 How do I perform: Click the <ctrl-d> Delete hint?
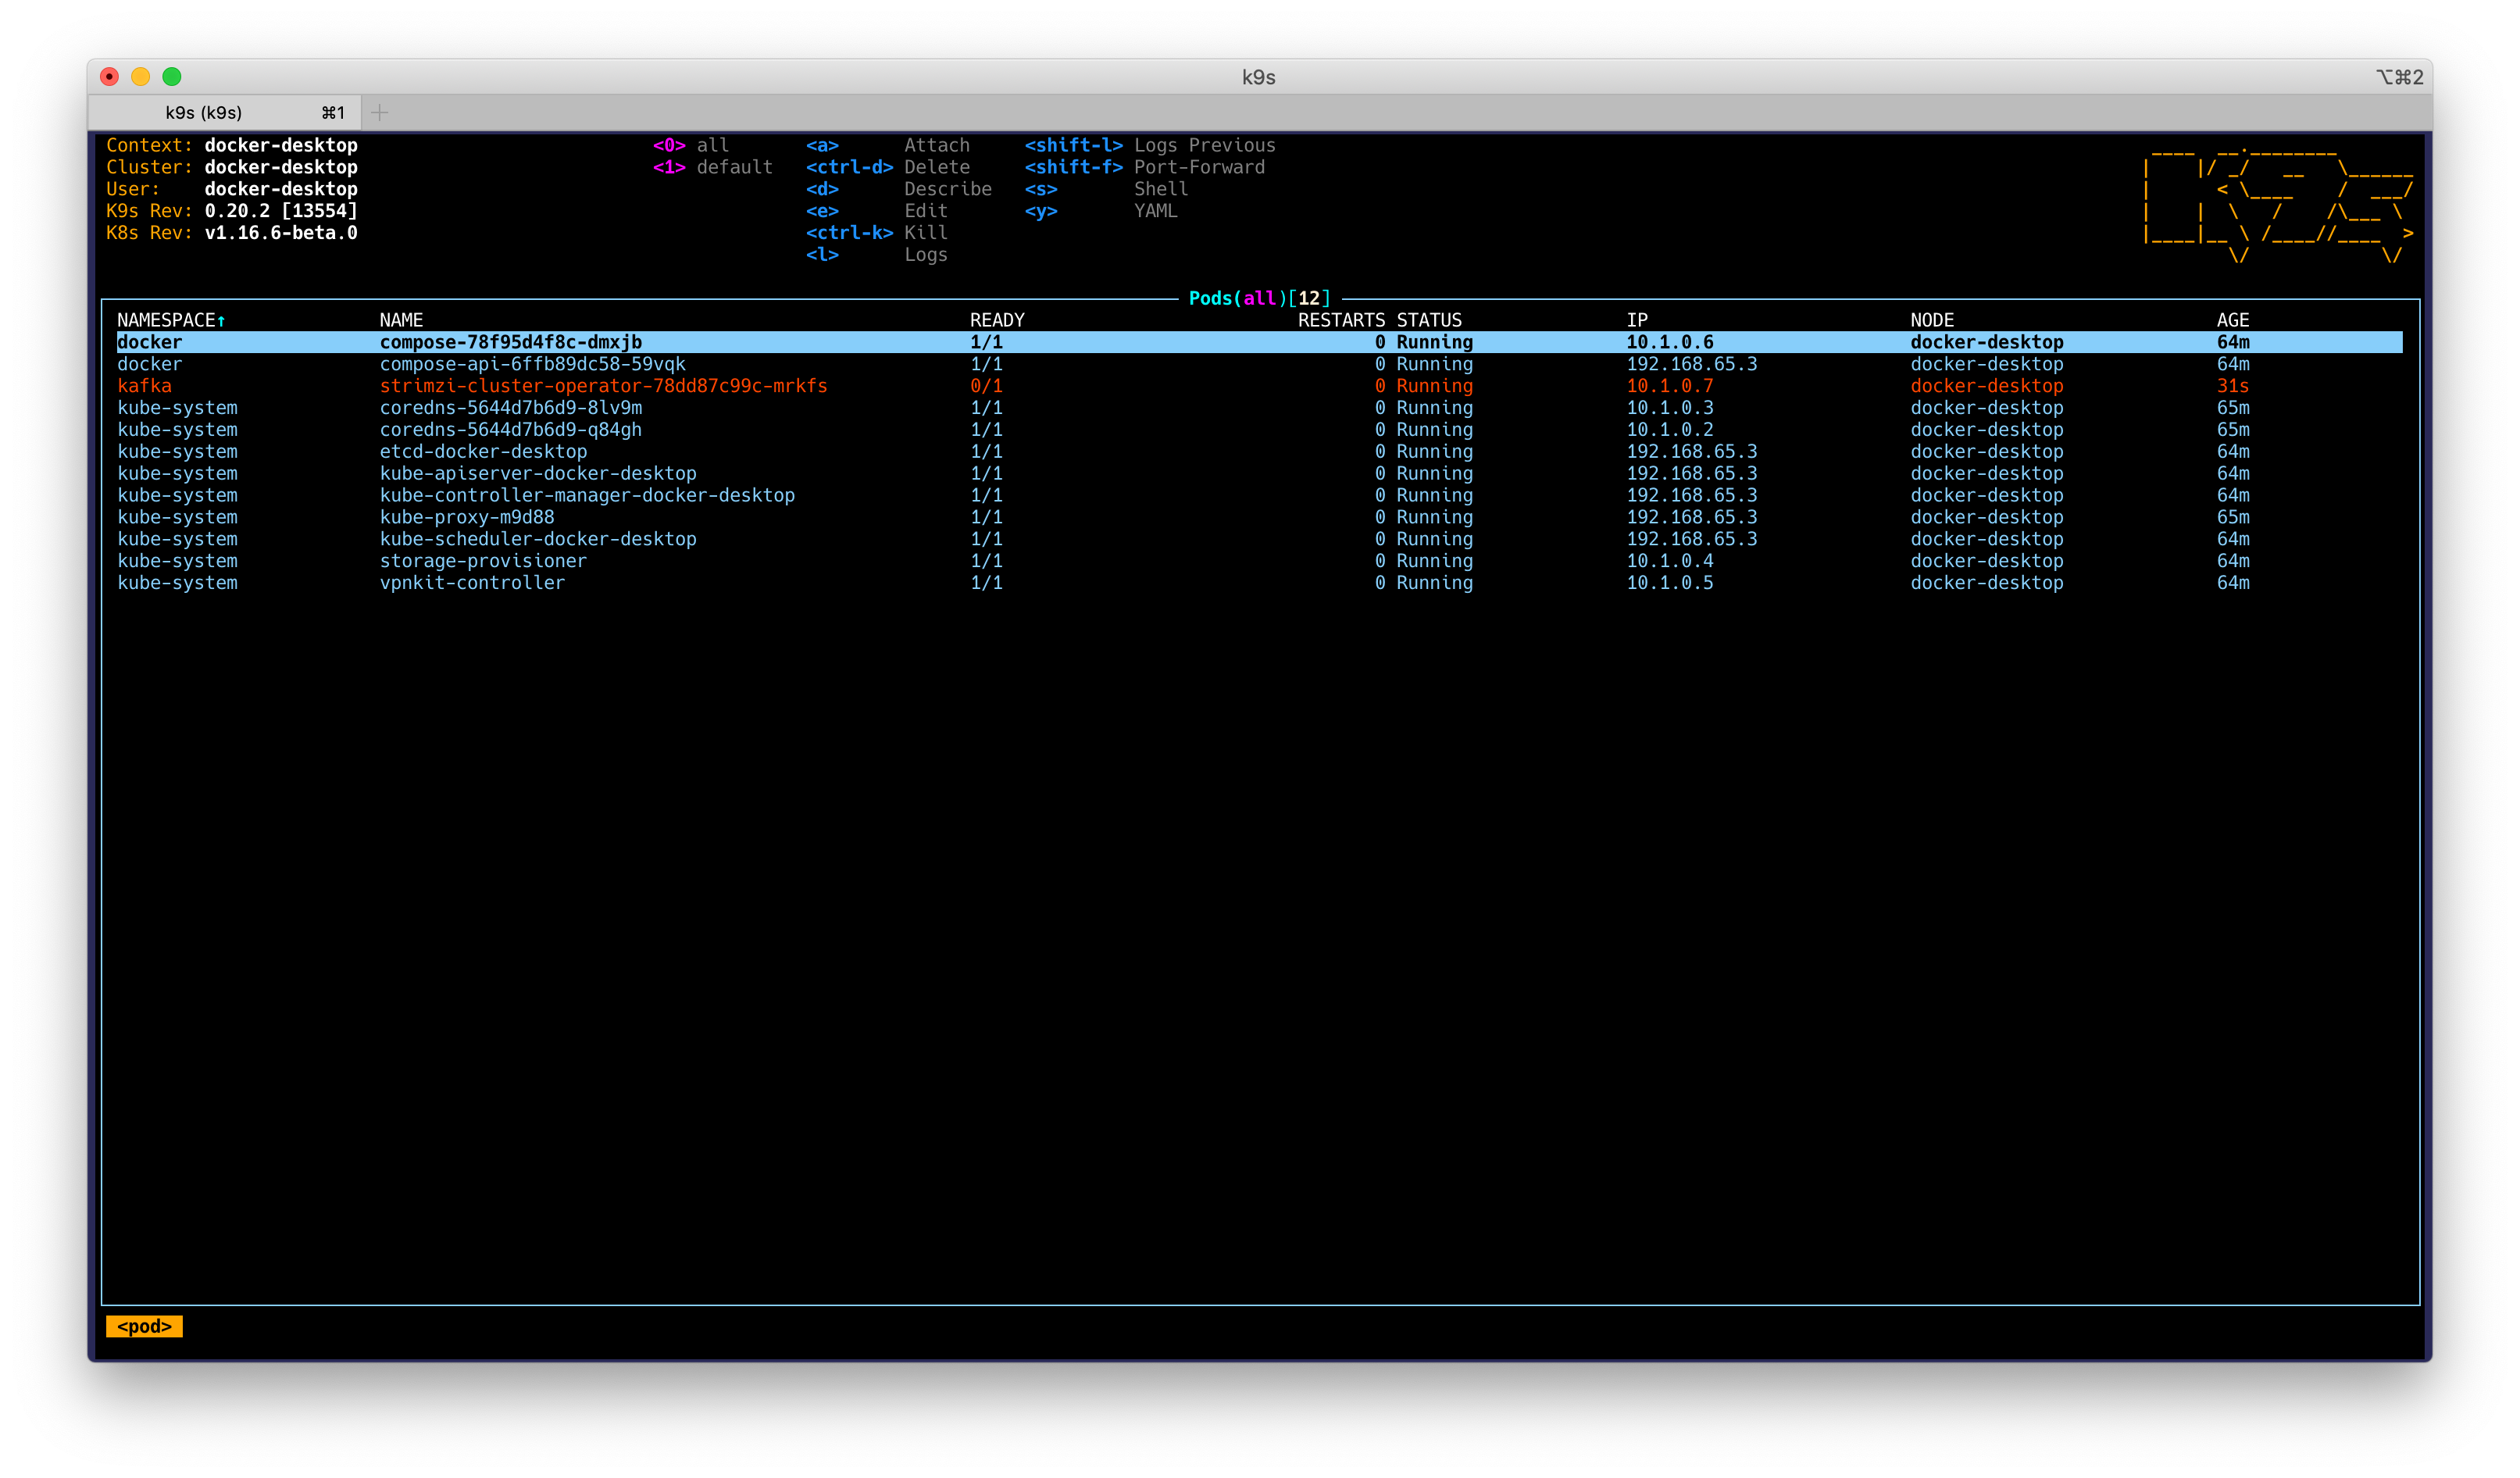coord(887,167)
